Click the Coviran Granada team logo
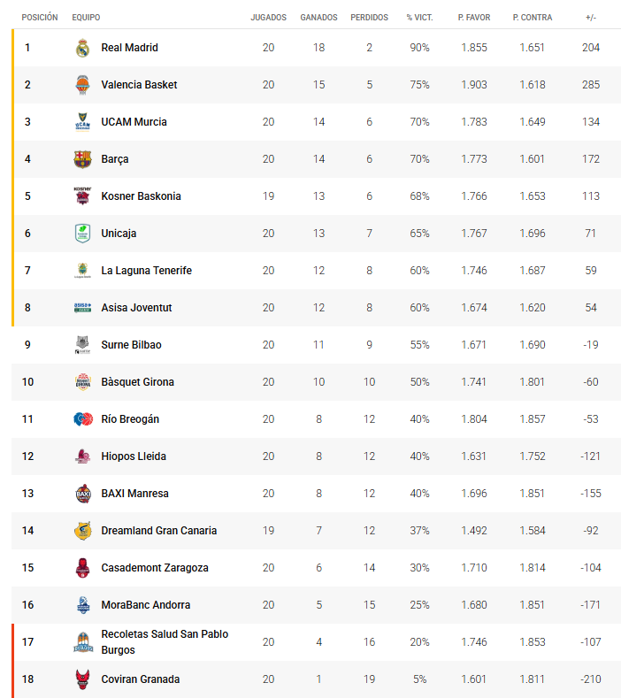This screenshot has height=698, width=621. pyautogui.click(x=82, y=679)
